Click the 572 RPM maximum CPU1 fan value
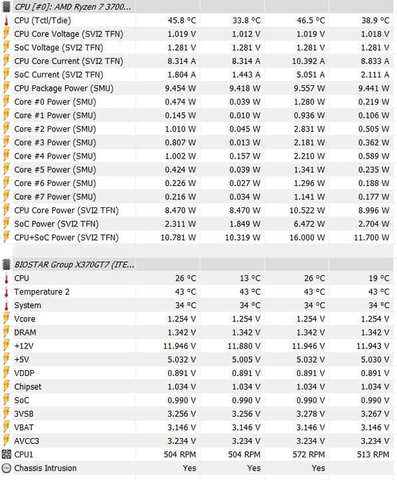Screen dimensions: 397x480 tap(308, 455)
